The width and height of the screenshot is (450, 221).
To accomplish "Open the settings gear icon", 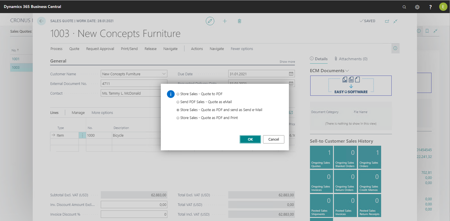I will tap(417, 7).
